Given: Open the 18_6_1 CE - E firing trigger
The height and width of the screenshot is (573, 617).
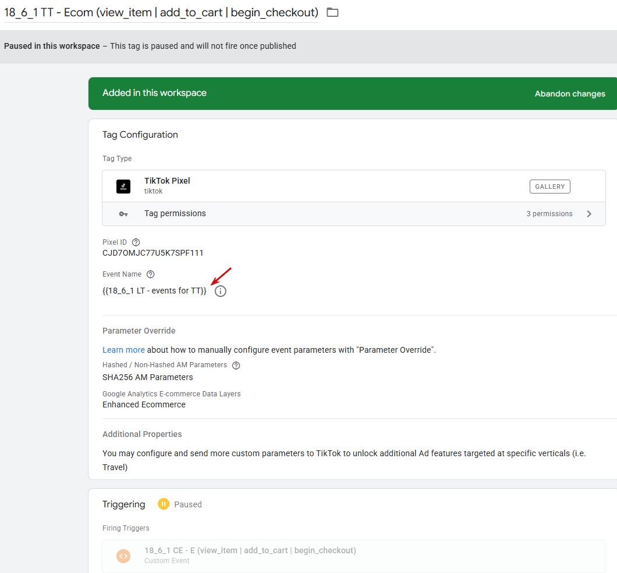Looking at the screenshot, I should (250, 550).
